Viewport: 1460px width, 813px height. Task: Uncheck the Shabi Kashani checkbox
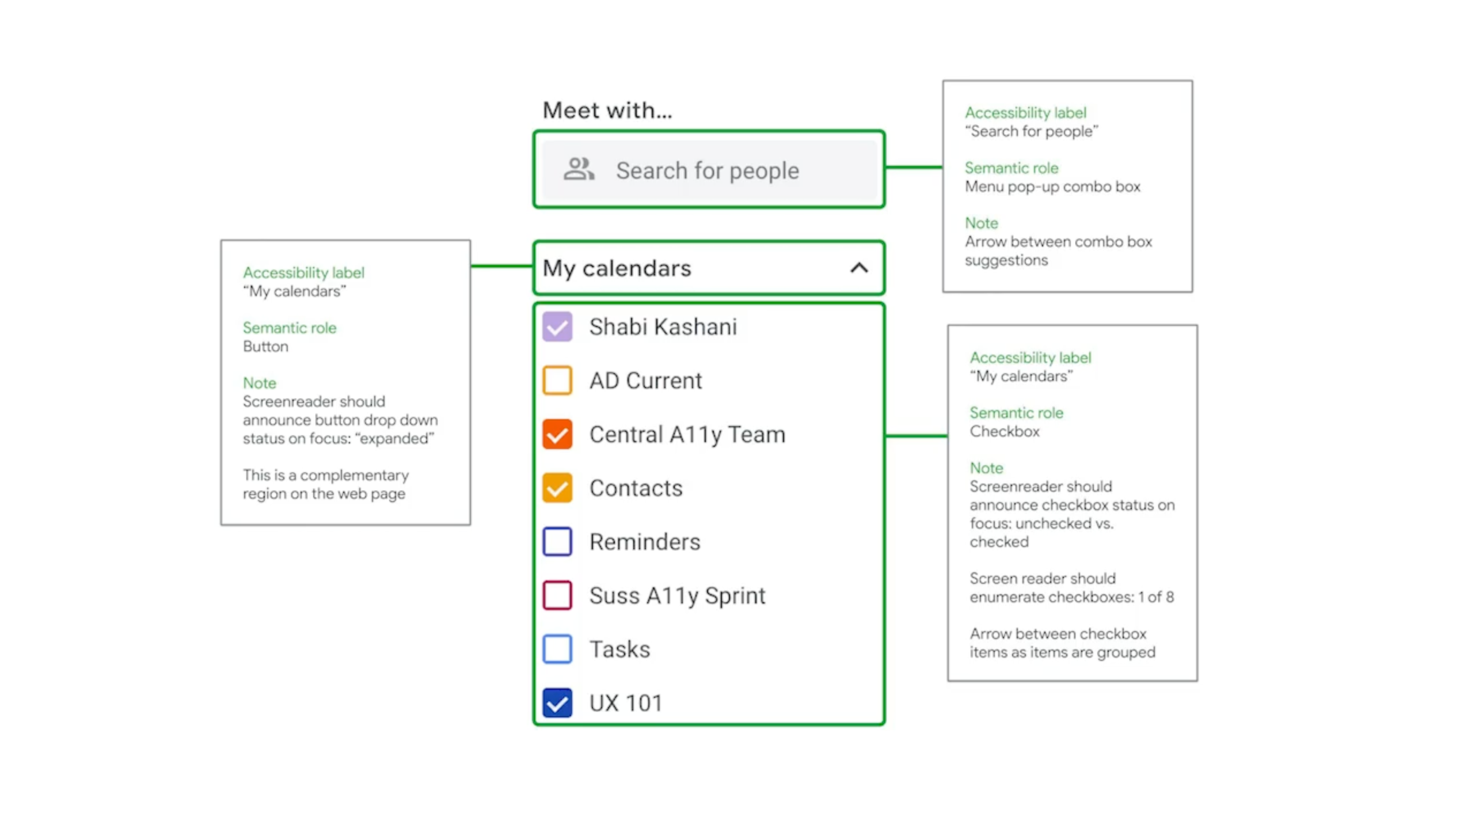click(557, 327)
